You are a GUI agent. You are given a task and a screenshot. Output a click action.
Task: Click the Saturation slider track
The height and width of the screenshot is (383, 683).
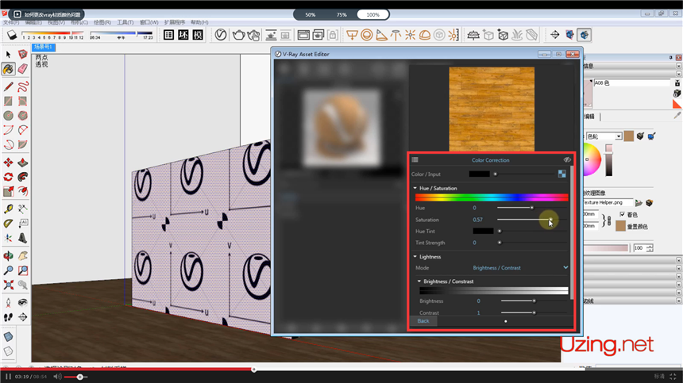pos(524,220)
